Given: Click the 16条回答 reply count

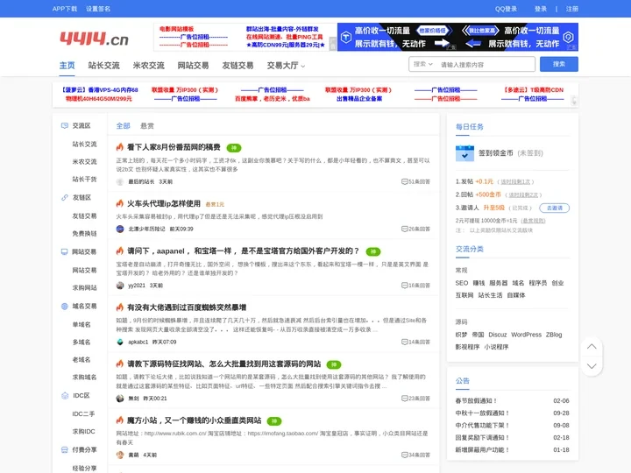Looking at the screenshot, I should 415,286.
